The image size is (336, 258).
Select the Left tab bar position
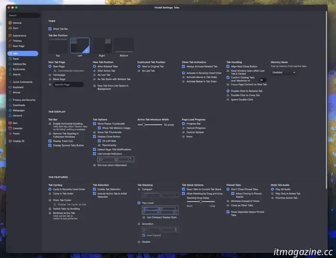(80, 46)
